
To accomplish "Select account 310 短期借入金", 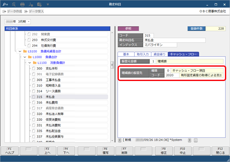I will (69, 86).
